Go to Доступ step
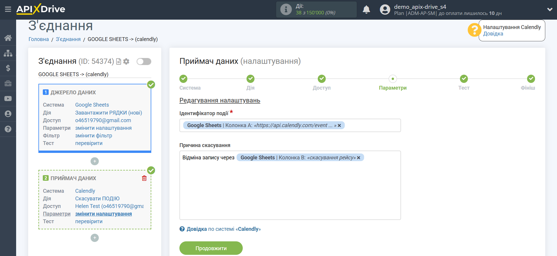This screenshot has width=557, height=256. (x=322, y=79)
